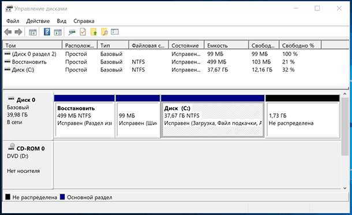
Task: Sort by the Том column header
Action: (x=32, y=45)
